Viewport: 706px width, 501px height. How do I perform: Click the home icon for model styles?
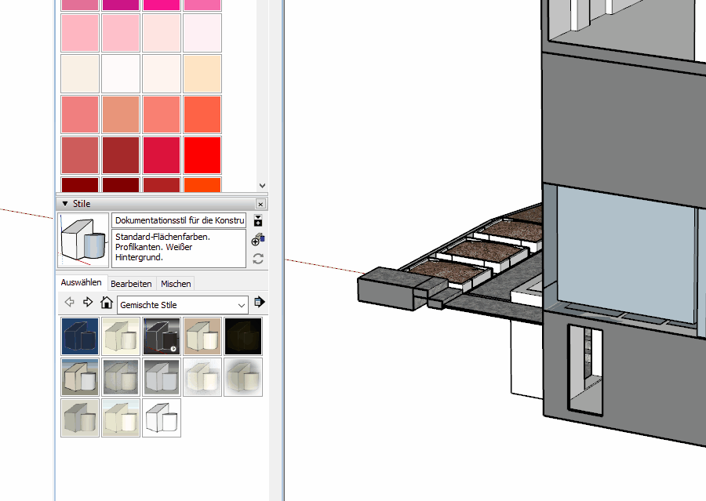(x=107, y=303)
